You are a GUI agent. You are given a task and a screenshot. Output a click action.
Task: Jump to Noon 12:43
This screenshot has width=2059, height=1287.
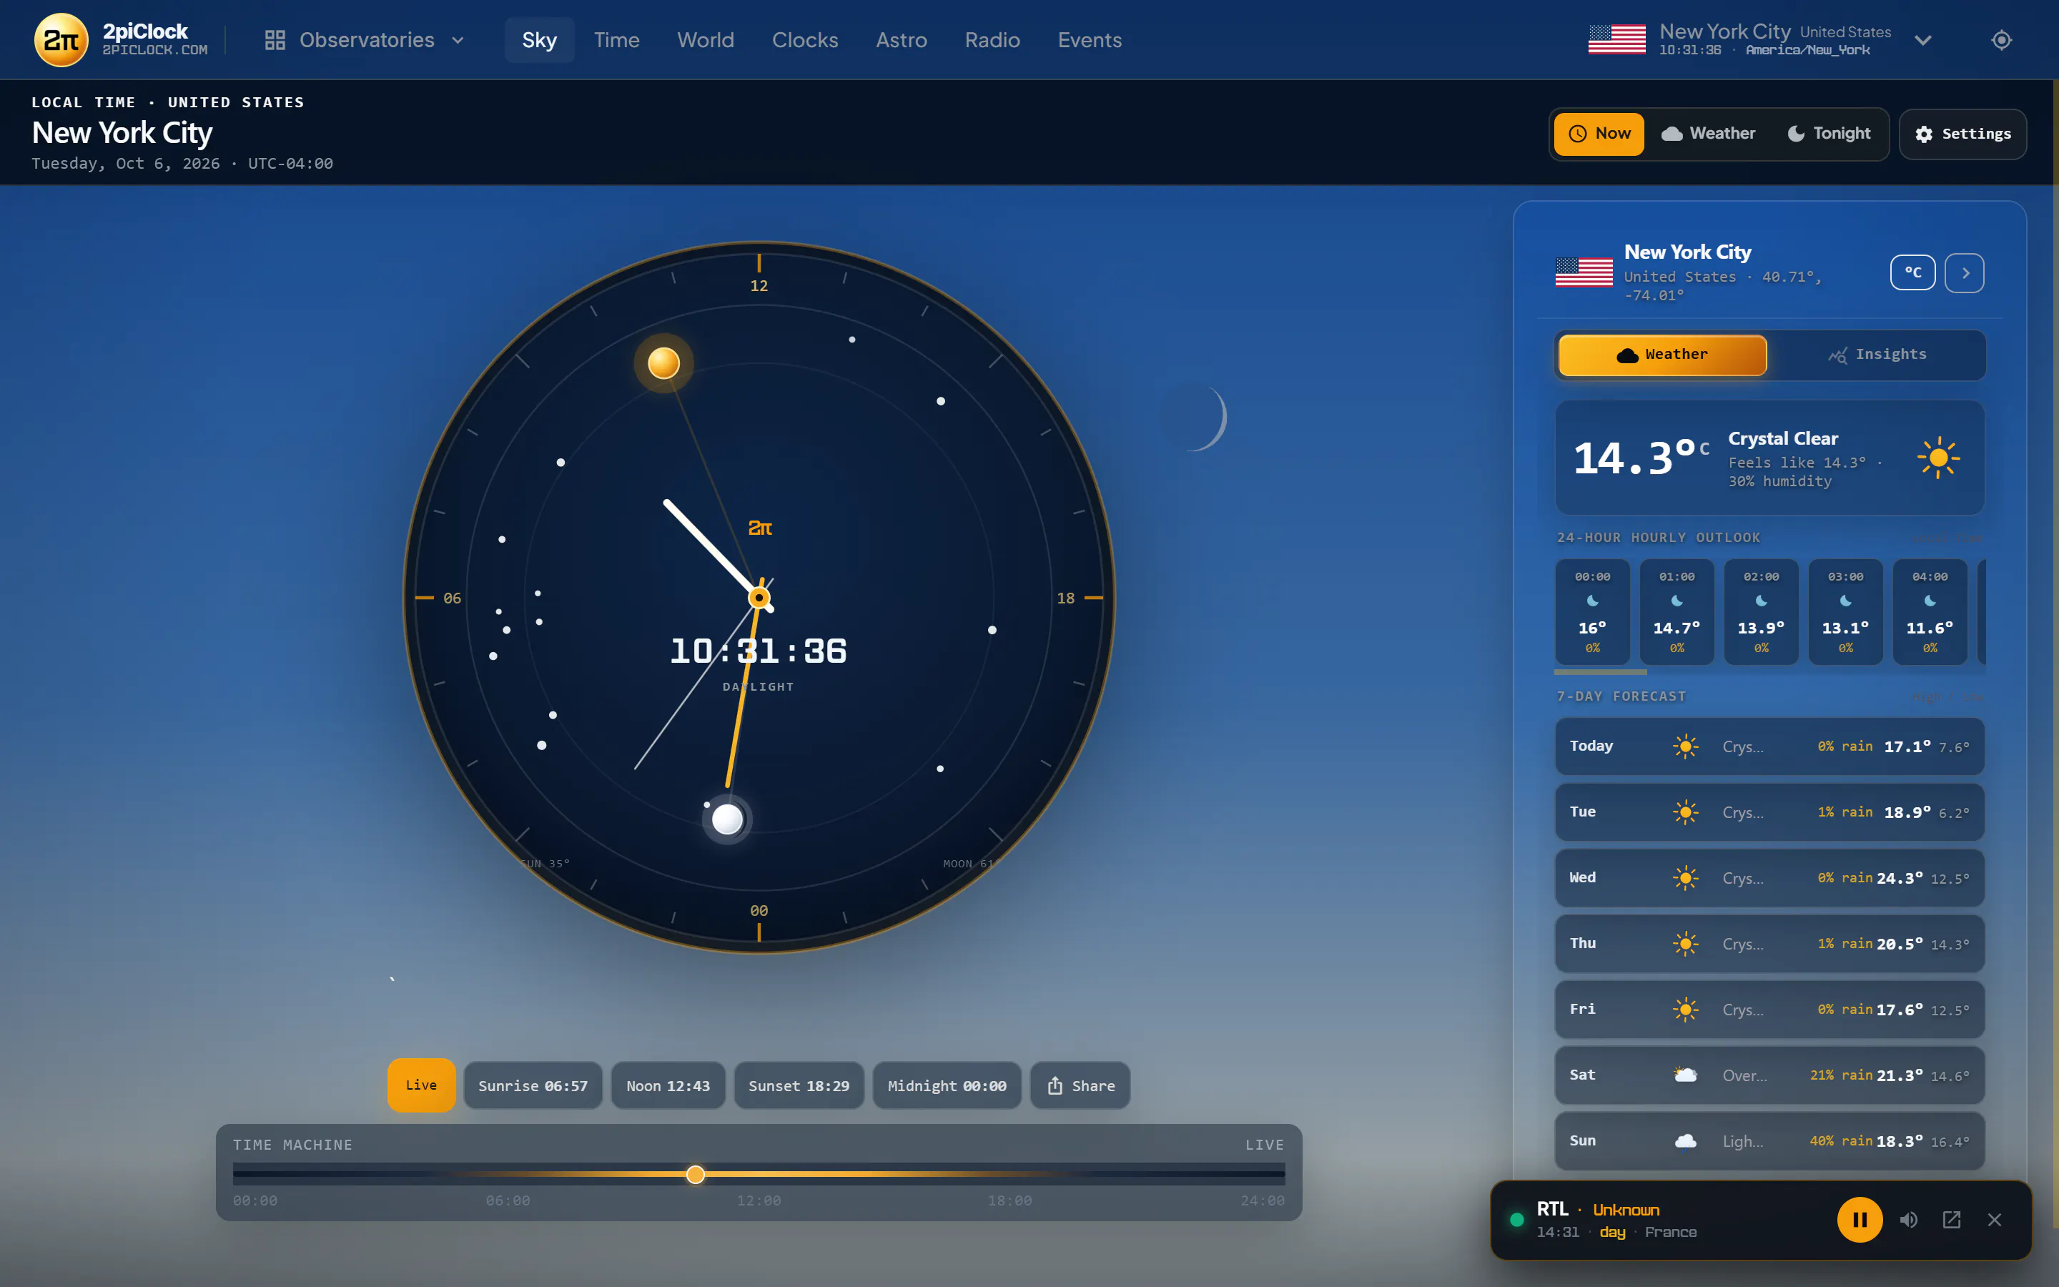click(668, 1085)
